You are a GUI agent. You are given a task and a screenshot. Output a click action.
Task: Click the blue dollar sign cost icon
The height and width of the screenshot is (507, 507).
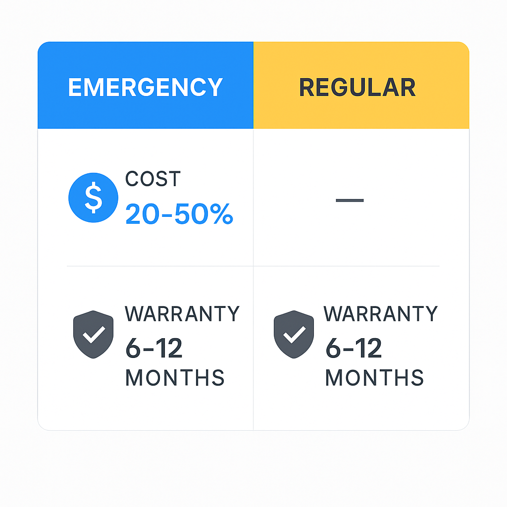[93, 198]
